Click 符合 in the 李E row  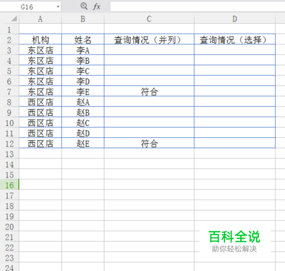[149, 92]
